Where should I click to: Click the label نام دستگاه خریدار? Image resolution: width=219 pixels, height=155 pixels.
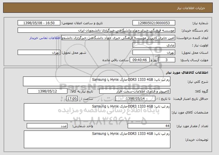coord(195,30)
